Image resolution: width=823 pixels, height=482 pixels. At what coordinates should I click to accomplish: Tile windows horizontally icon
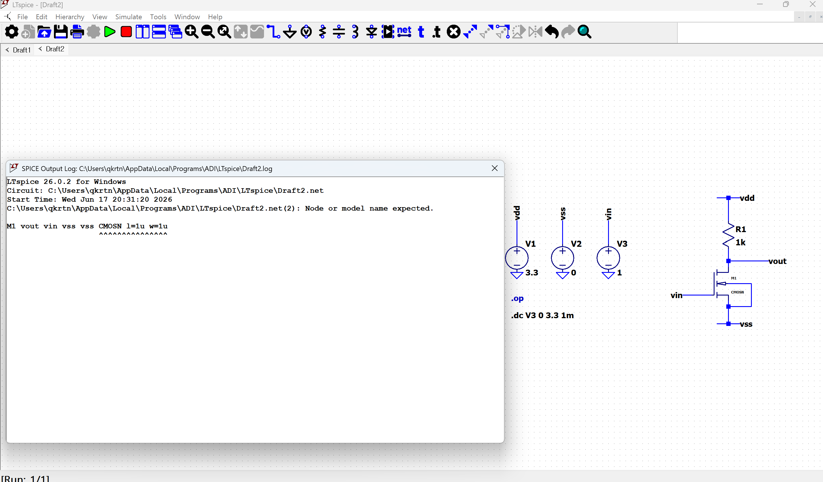(x=159, y=32)
